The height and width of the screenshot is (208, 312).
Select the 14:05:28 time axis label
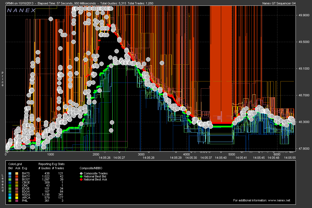(x=149, y=158)
